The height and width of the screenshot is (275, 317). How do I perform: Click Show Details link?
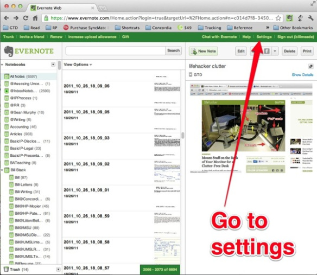[x=302, y=75]
